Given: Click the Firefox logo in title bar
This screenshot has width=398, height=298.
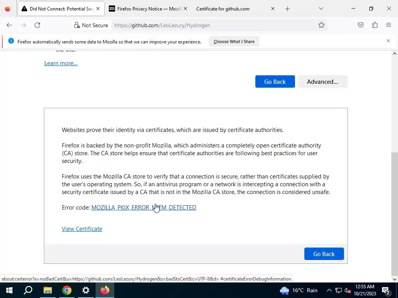Looking at the screenshot, I should 8,9.
